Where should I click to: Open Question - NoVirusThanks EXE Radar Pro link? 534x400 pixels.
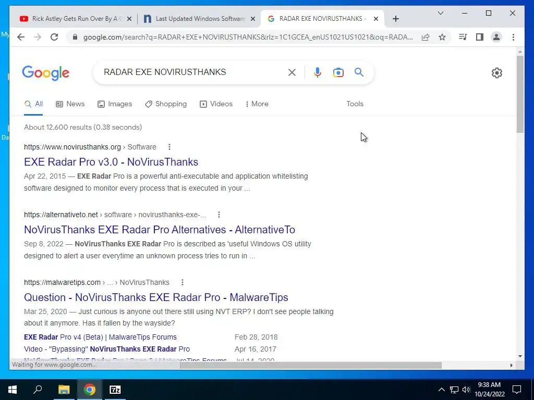click(x=156, y=297)
